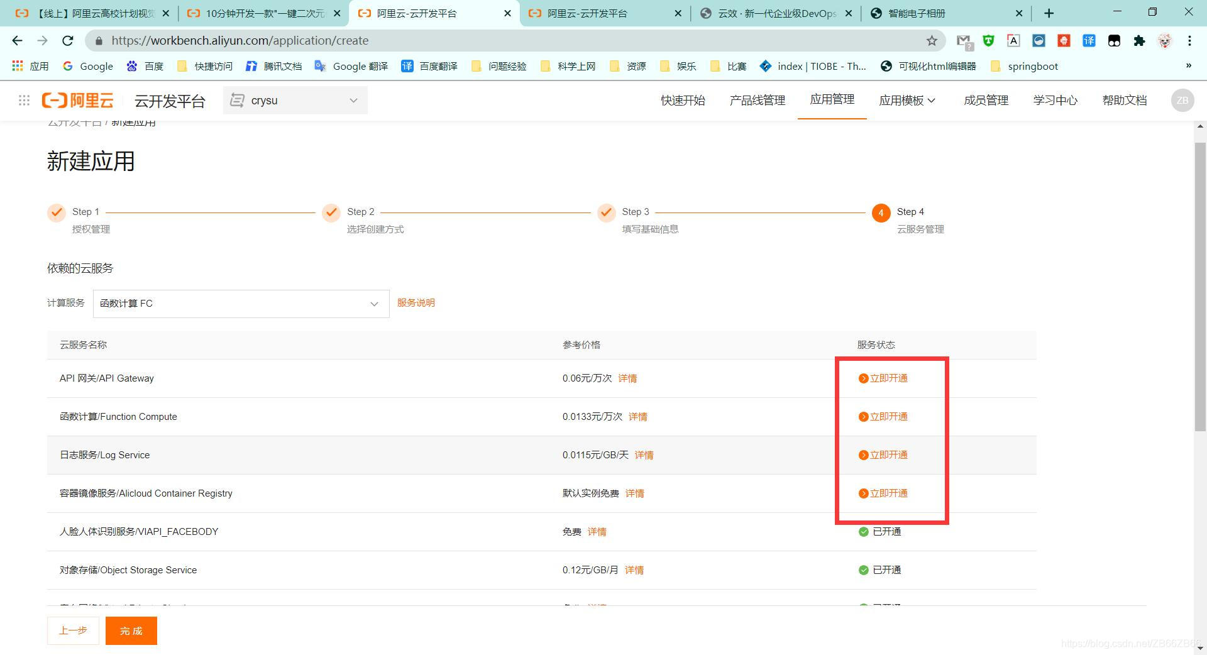Expand the crysu workspace dropdown
Viewport: 1207px width, 655px height.
[x=295, y=101]
